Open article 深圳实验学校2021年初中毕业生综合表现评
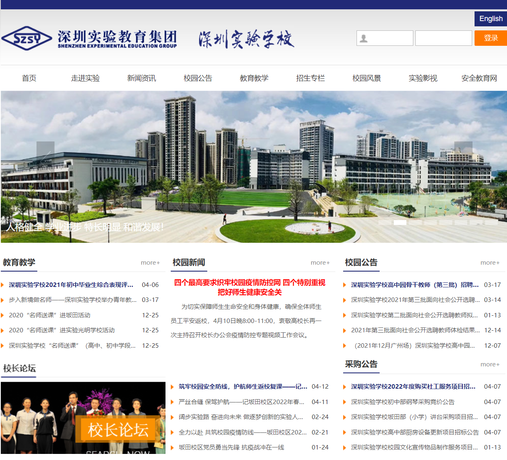This screenshot has width=507, height=460. point(71,285)
